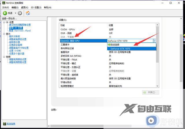Select 调整视频图像设置 in tree

pos(18,62)
